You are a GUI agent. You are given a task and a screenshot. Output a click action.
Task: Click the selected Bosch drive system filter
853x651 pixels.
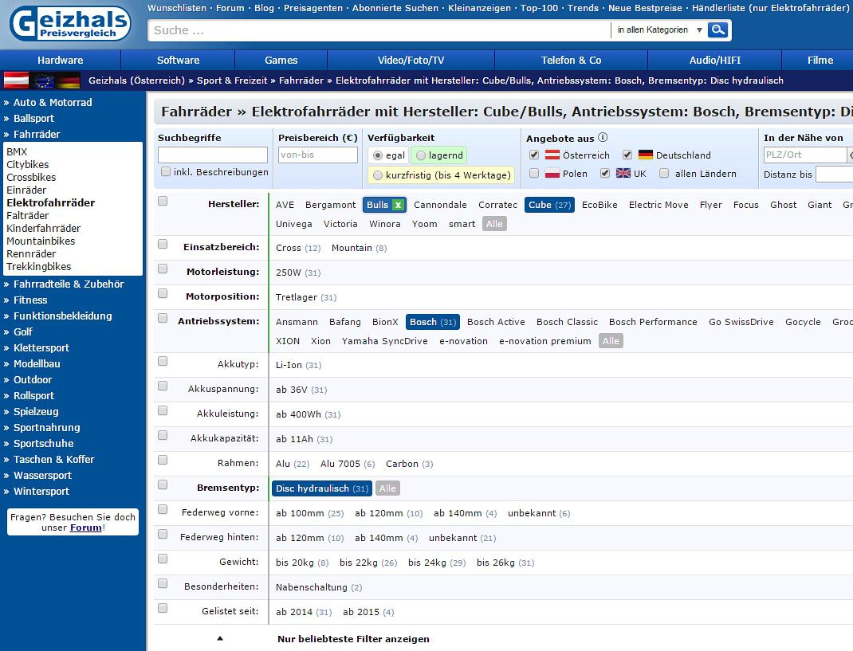point(433,322)
